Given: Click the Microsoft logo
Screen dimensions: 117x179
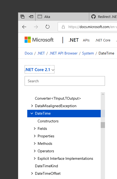Looking at the screenshot, I should 39,40.
